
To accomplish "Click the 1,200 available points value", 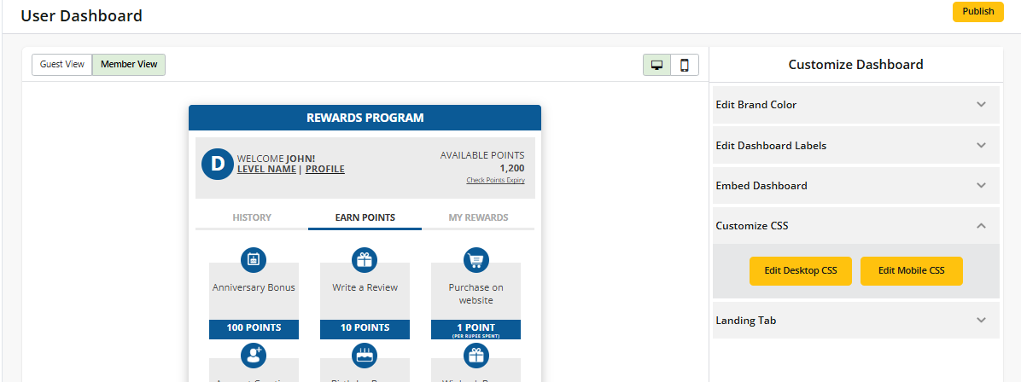I will tap(512, 168).
